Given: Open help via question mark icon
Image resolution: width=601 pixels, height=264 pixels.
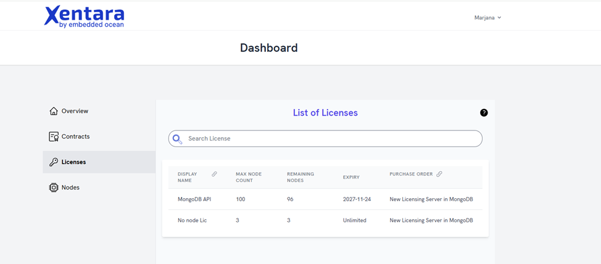Looking at the screenshot, I should 484,113.
